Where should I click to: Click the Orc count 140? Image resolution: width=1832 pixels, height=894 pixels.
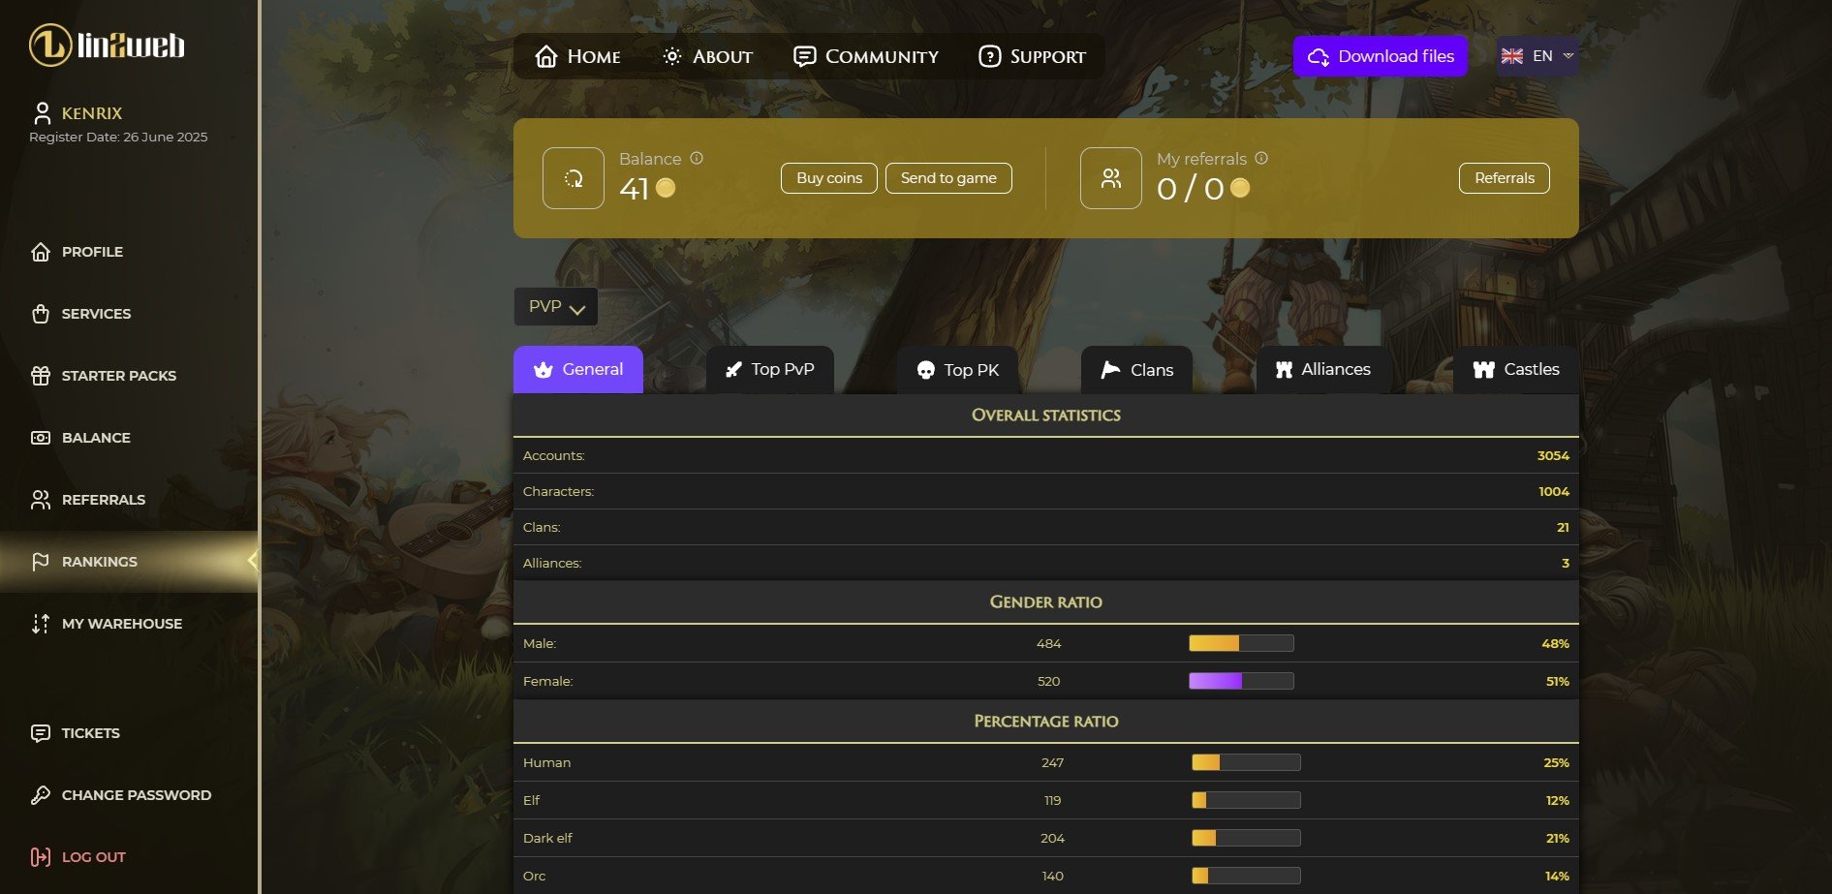[x=1052, y=876]
